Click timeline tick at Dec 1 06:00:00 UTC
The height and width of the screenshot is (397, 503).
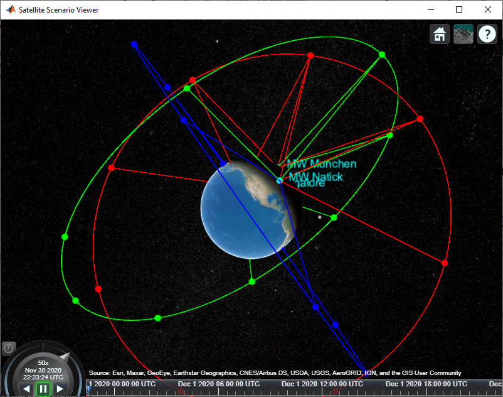[218, 391]
